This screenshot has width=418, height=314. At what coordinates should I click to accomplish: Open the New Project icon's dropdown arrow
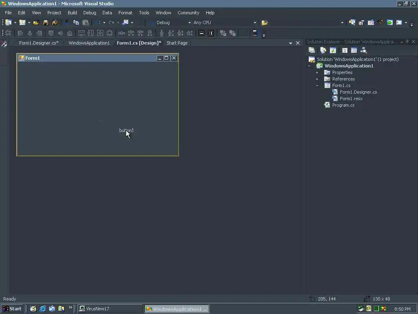15,23
